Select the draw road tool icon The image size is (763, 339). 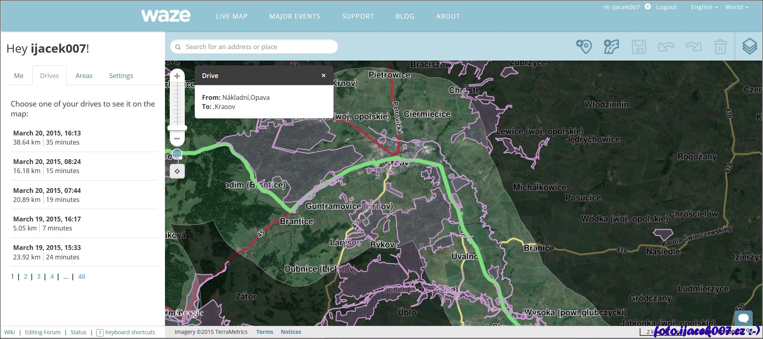pyautogui.click(x=611, y=47)
